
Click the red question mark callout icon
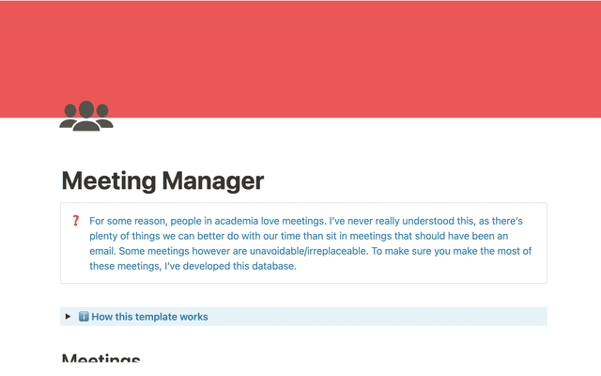pos(76,221)
